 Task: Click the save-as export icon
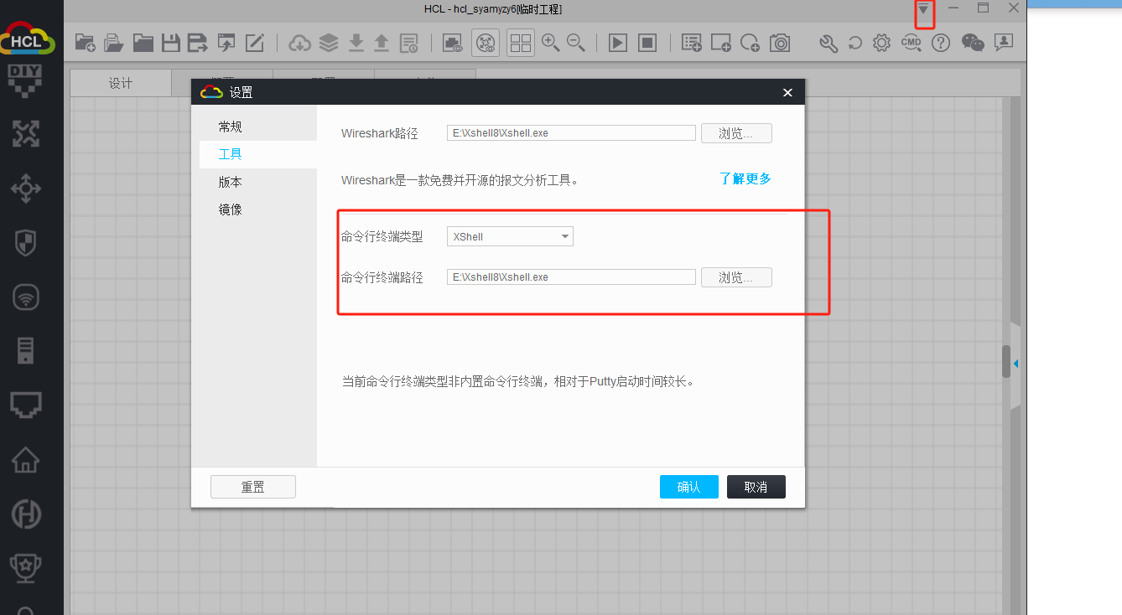click(198, 43)
